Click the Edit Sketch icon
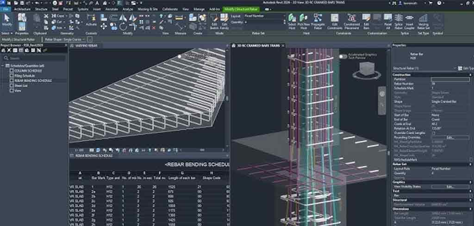The width and height of the screenshot is (474, 226). 214,20
